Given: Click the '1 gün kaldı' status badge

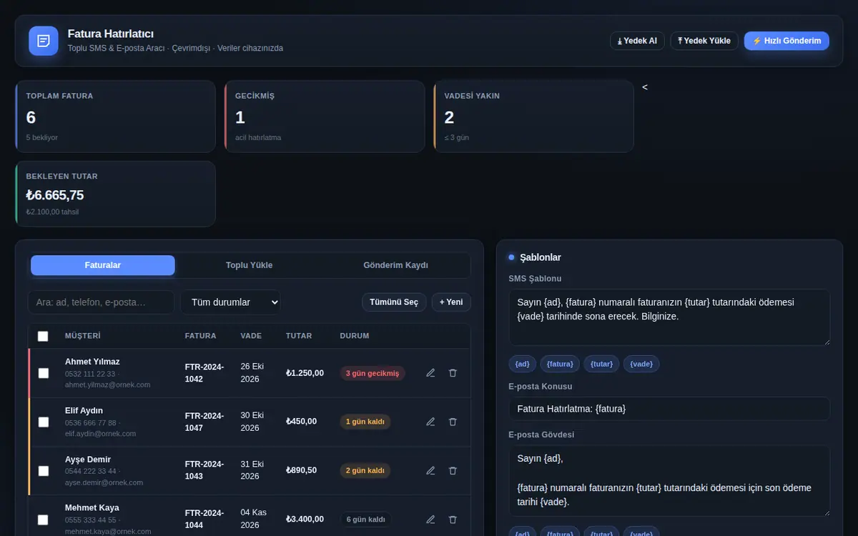Looking at the screenshot, I should pyautogui.click(x=365, y=422).
